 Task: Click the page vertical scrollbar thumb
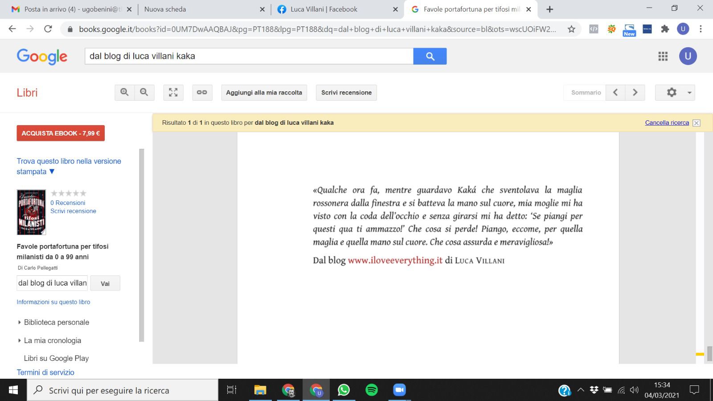[x=709, y=354]
